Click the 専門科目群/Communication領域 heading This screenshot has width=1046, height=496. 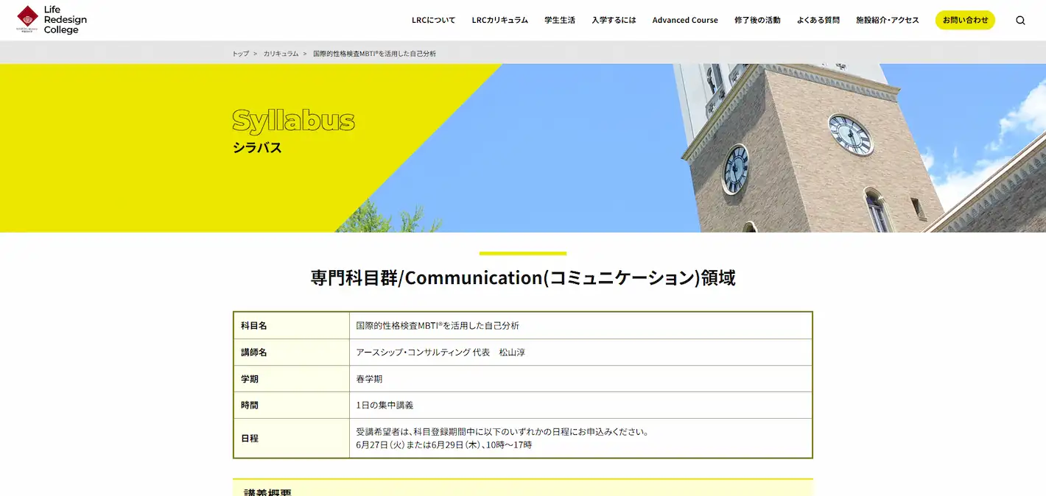pos(523,277)
